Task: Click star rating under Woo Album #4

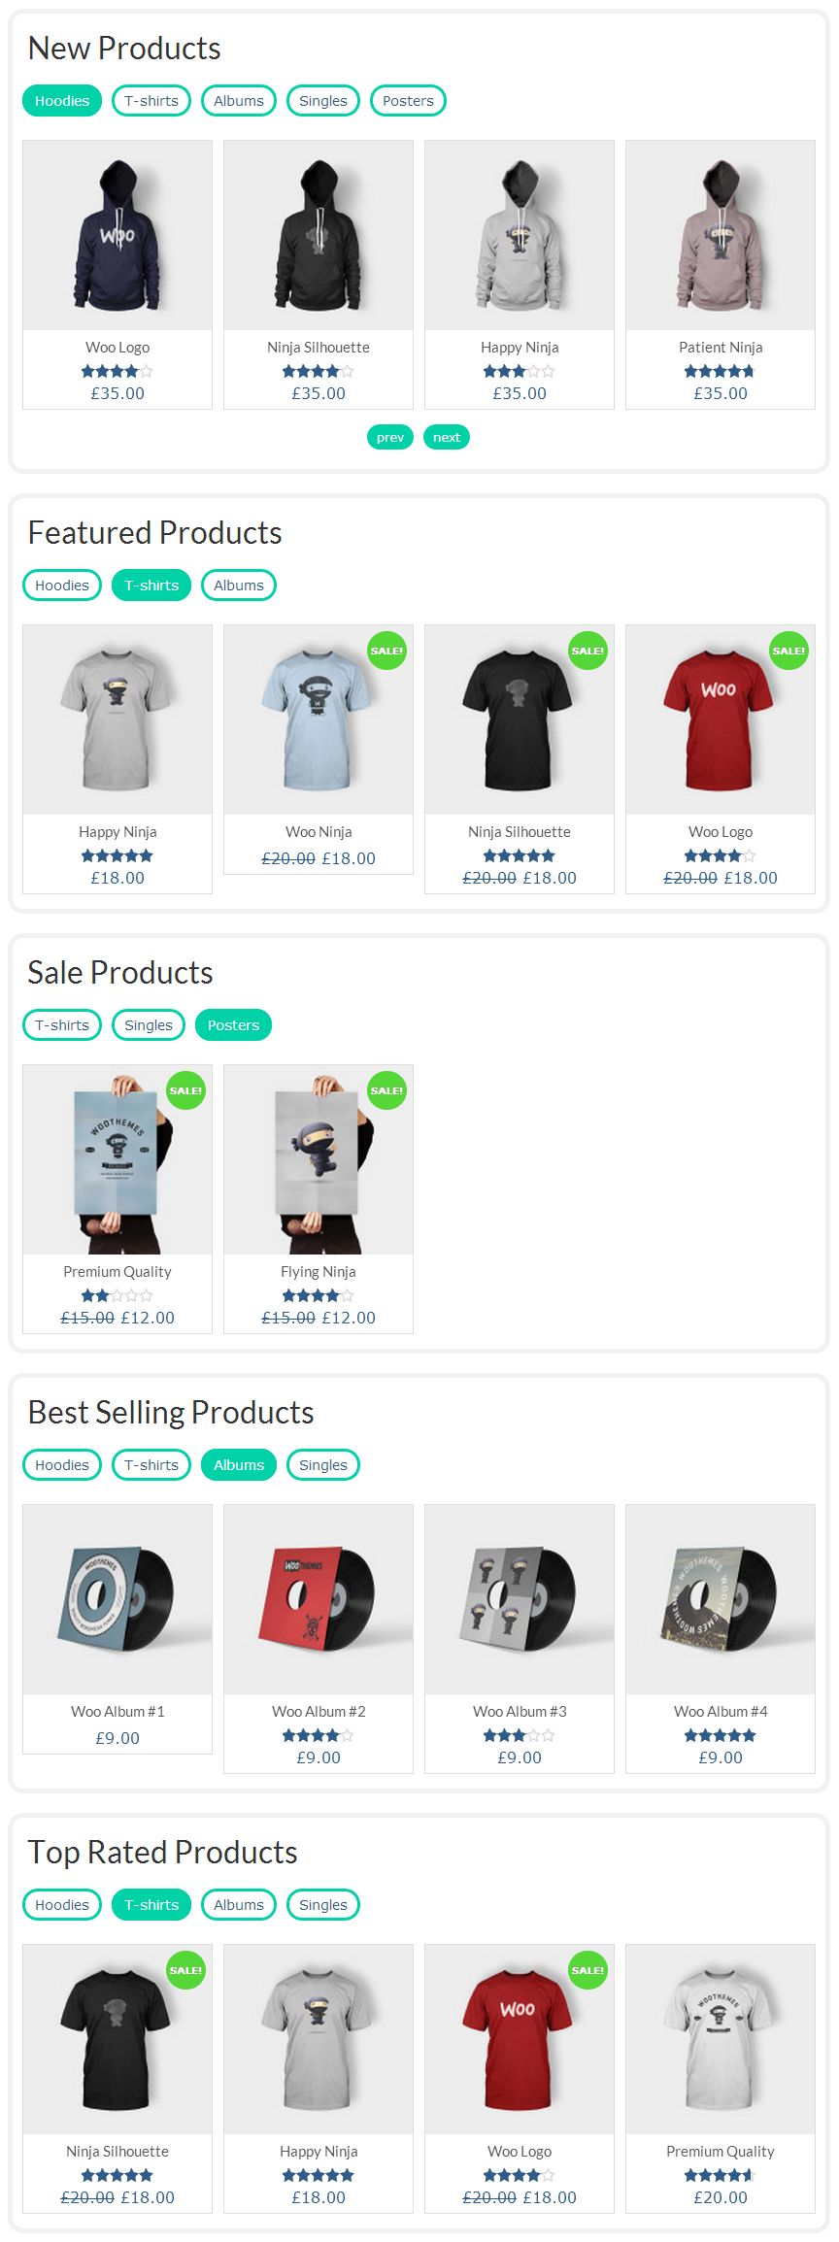Action: 720,1735
